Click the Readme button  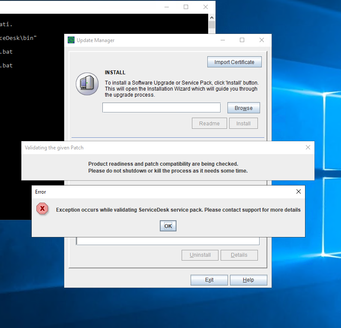pos(209,123)
